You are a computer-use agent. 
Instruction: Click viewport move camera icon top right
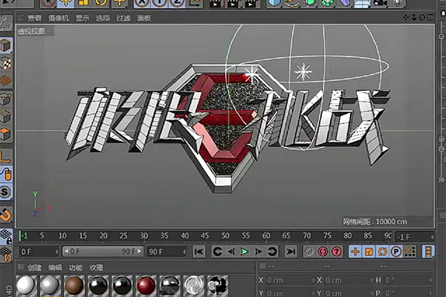click(406, 18)
